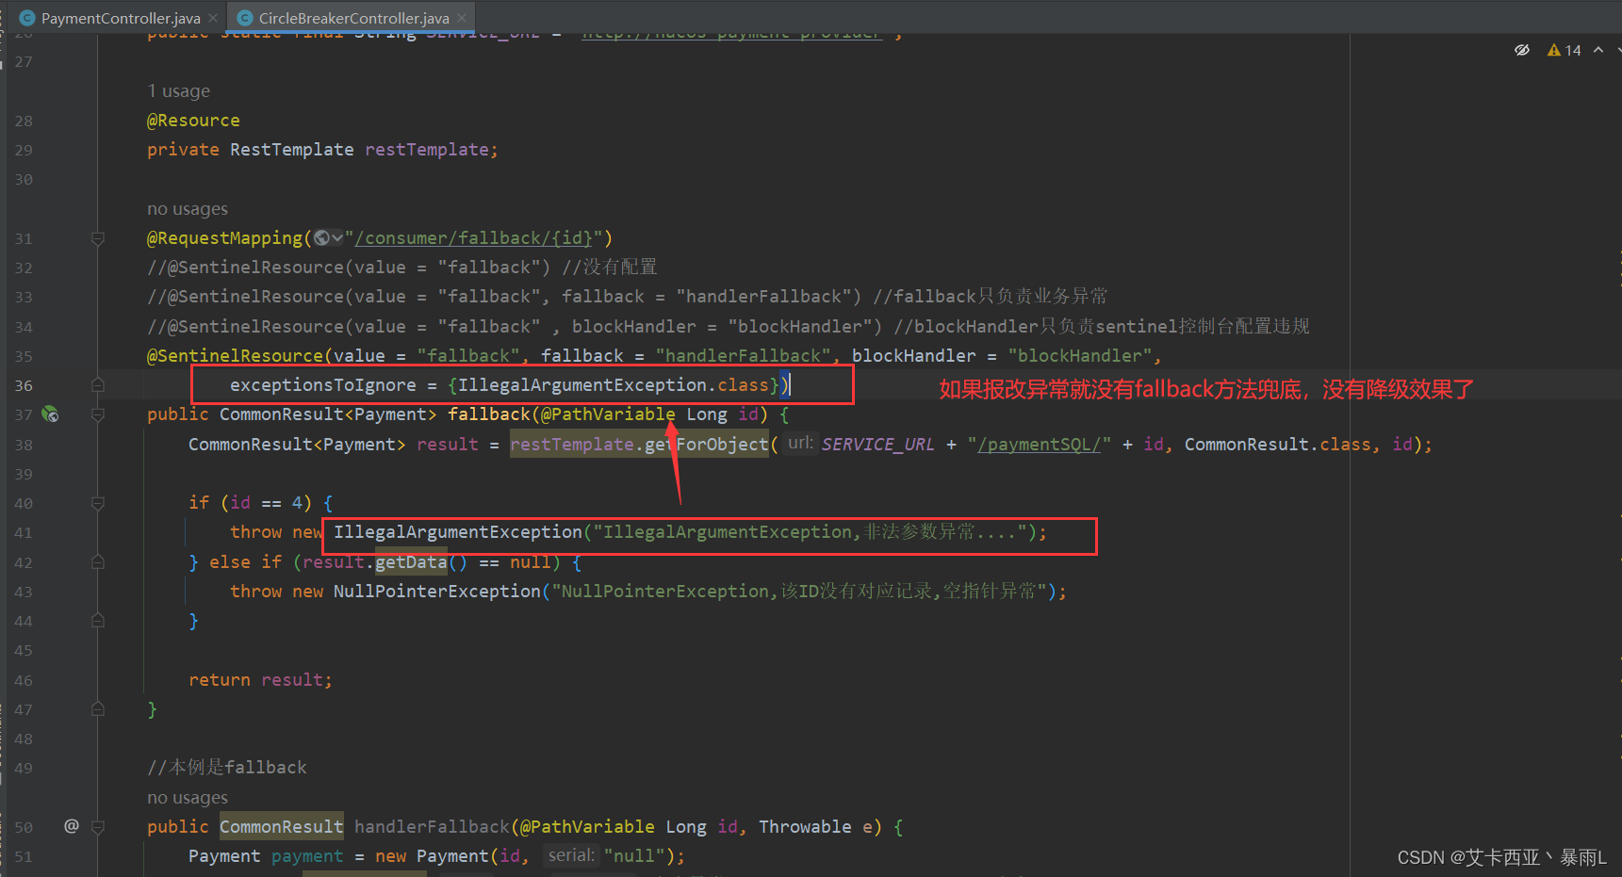The image size is (1622, 877).
Task: Open the globe URL dropdown in @RequestMapping
Action: (x=328, y=237)
